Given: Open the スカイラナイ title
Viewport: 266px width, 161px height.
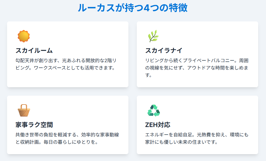Looking at the screenshot, I should [164, 50].
